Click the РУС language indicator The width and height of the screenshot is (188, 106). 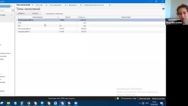147,103
